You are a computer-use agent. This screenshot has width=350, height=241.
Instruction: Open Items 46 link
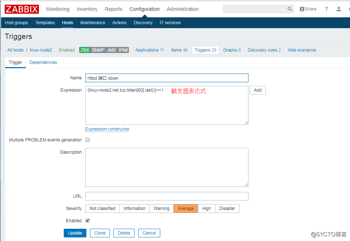pos(179,50)
